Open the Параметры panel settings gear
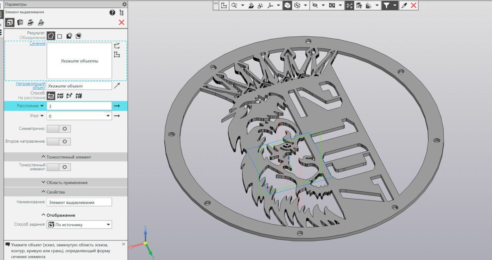Image resolution: width=492 pixels, height=260 pixels. (124, 4)
